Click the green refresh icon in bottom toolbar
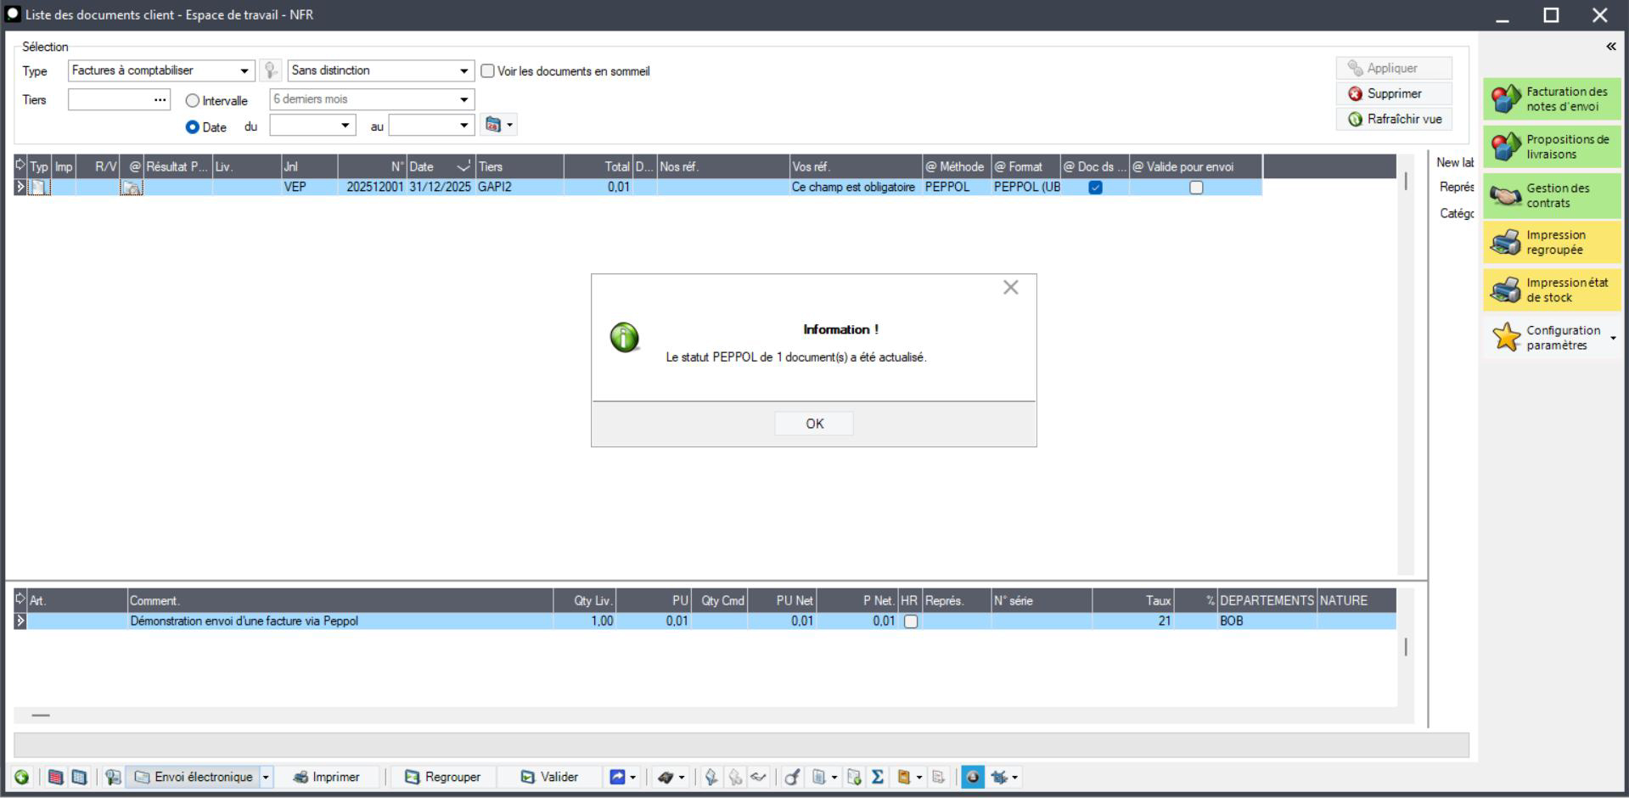Screen dimensions: 1629x798 22,777
